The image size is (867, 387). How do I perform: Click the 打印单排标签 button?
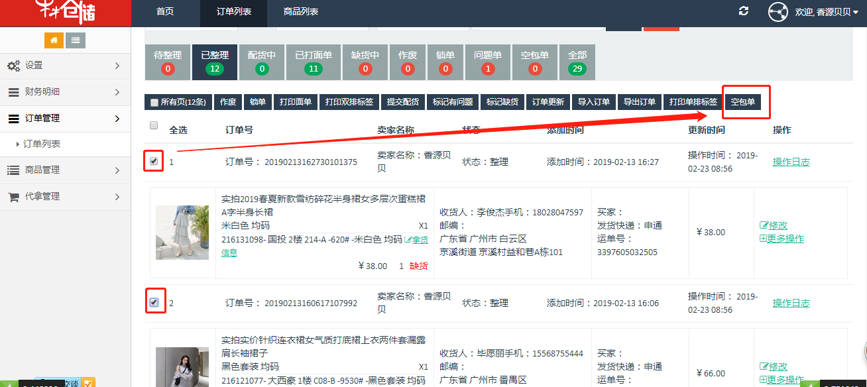[x=693, y=102]
